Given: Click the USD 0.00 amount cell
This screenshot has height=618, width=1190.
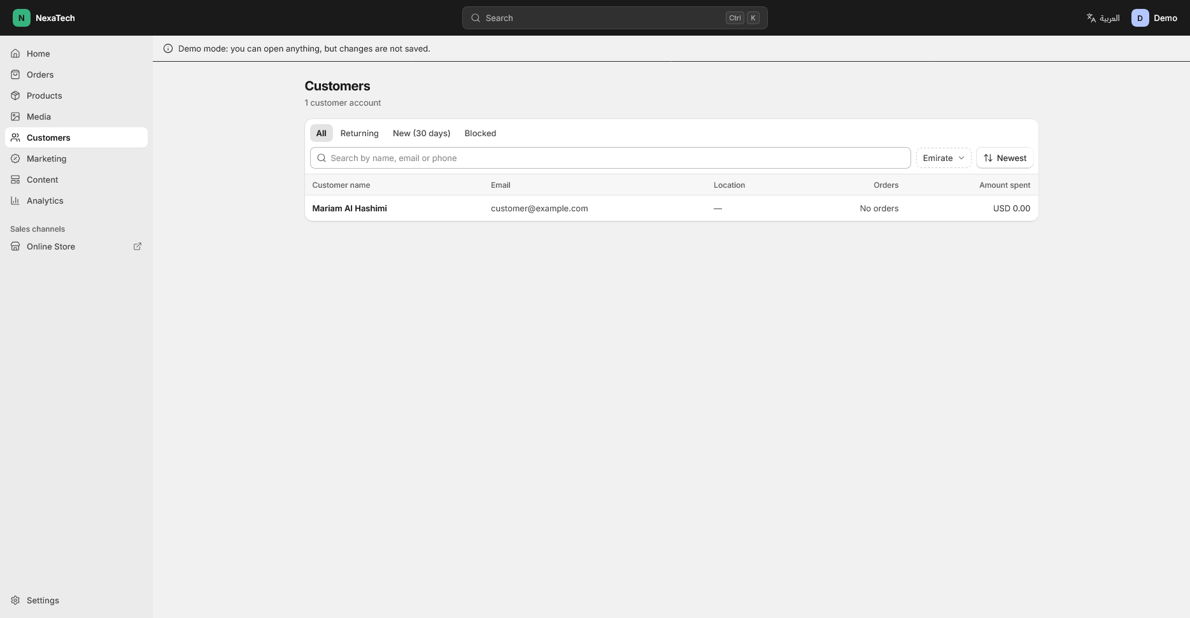Looking at the screenshot, I should click(1011, 208).
